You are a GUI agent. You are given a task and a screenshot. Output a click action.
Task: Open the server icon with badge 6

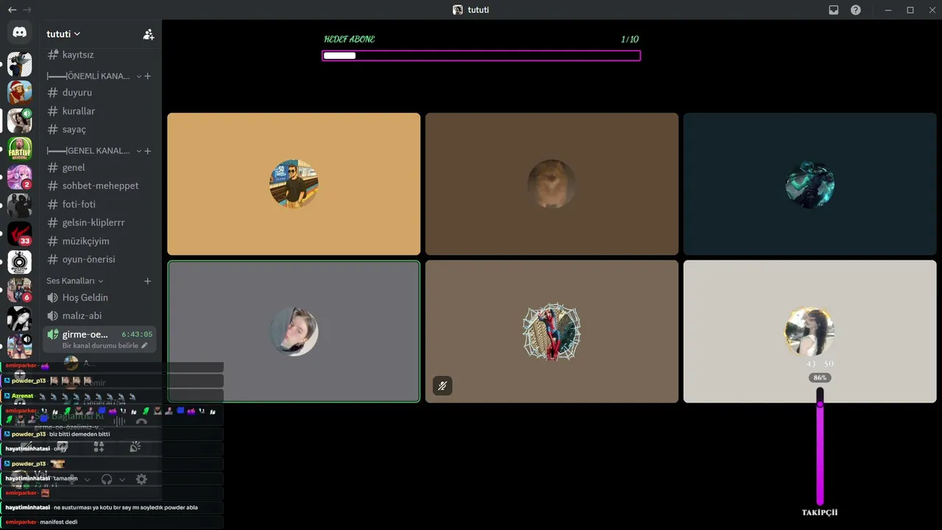pyautogui.click(x=20, y=290)
